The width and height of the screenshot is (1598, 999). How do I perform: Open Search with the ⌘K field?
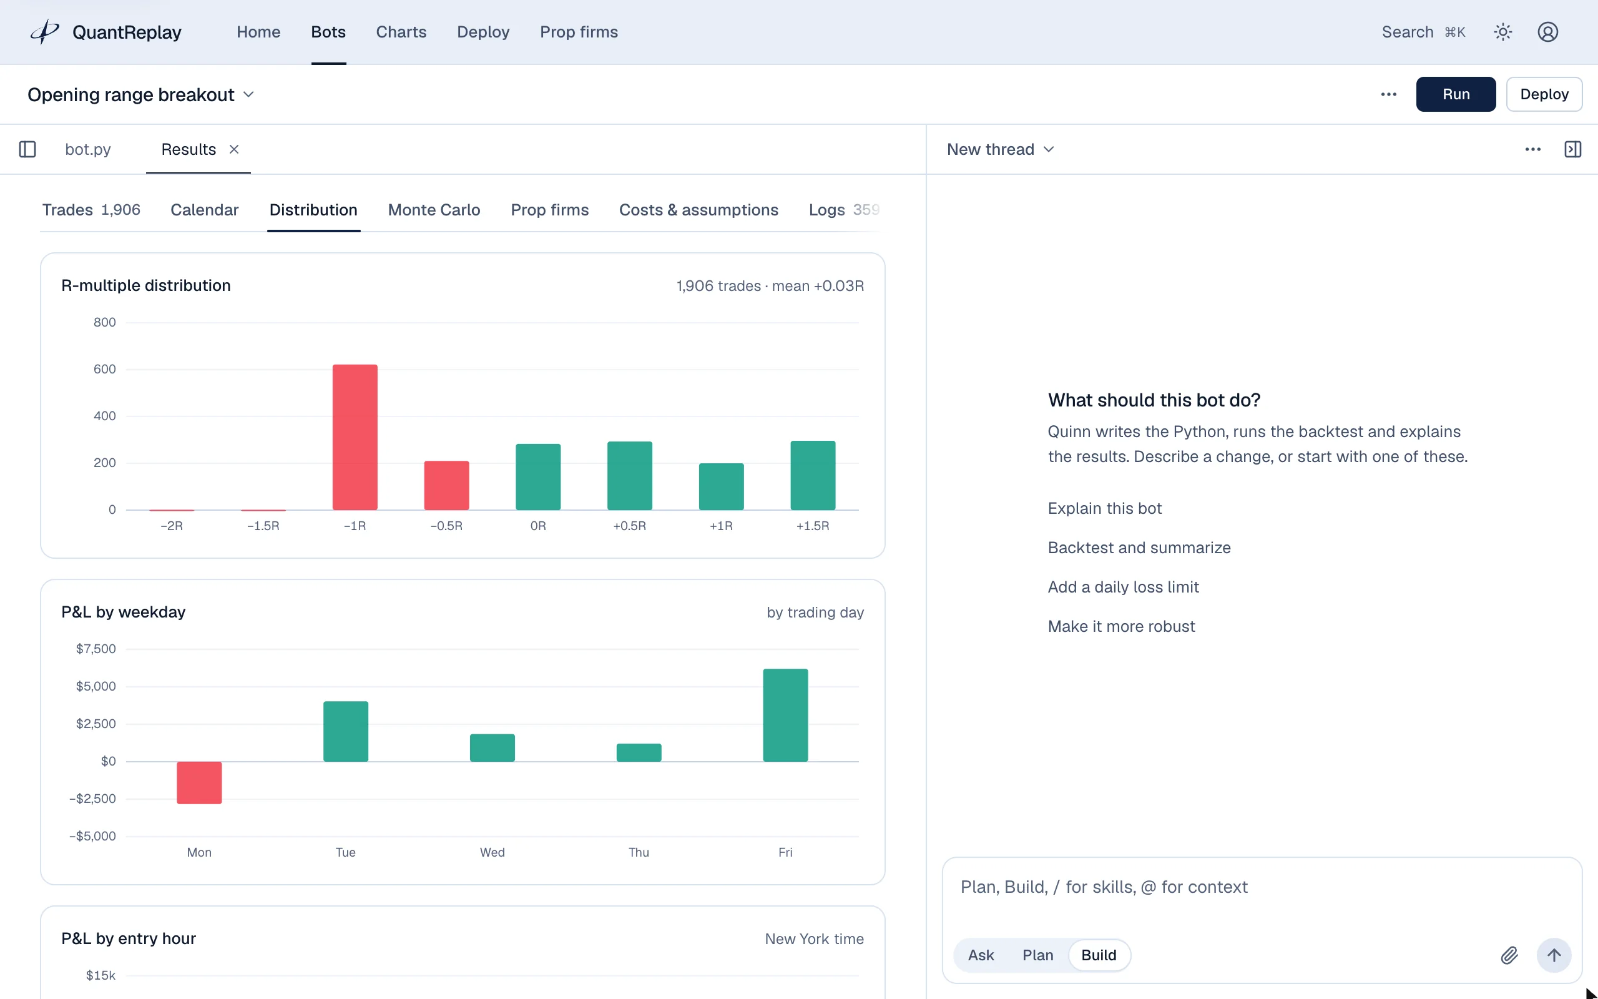[x=1424, y=32]
